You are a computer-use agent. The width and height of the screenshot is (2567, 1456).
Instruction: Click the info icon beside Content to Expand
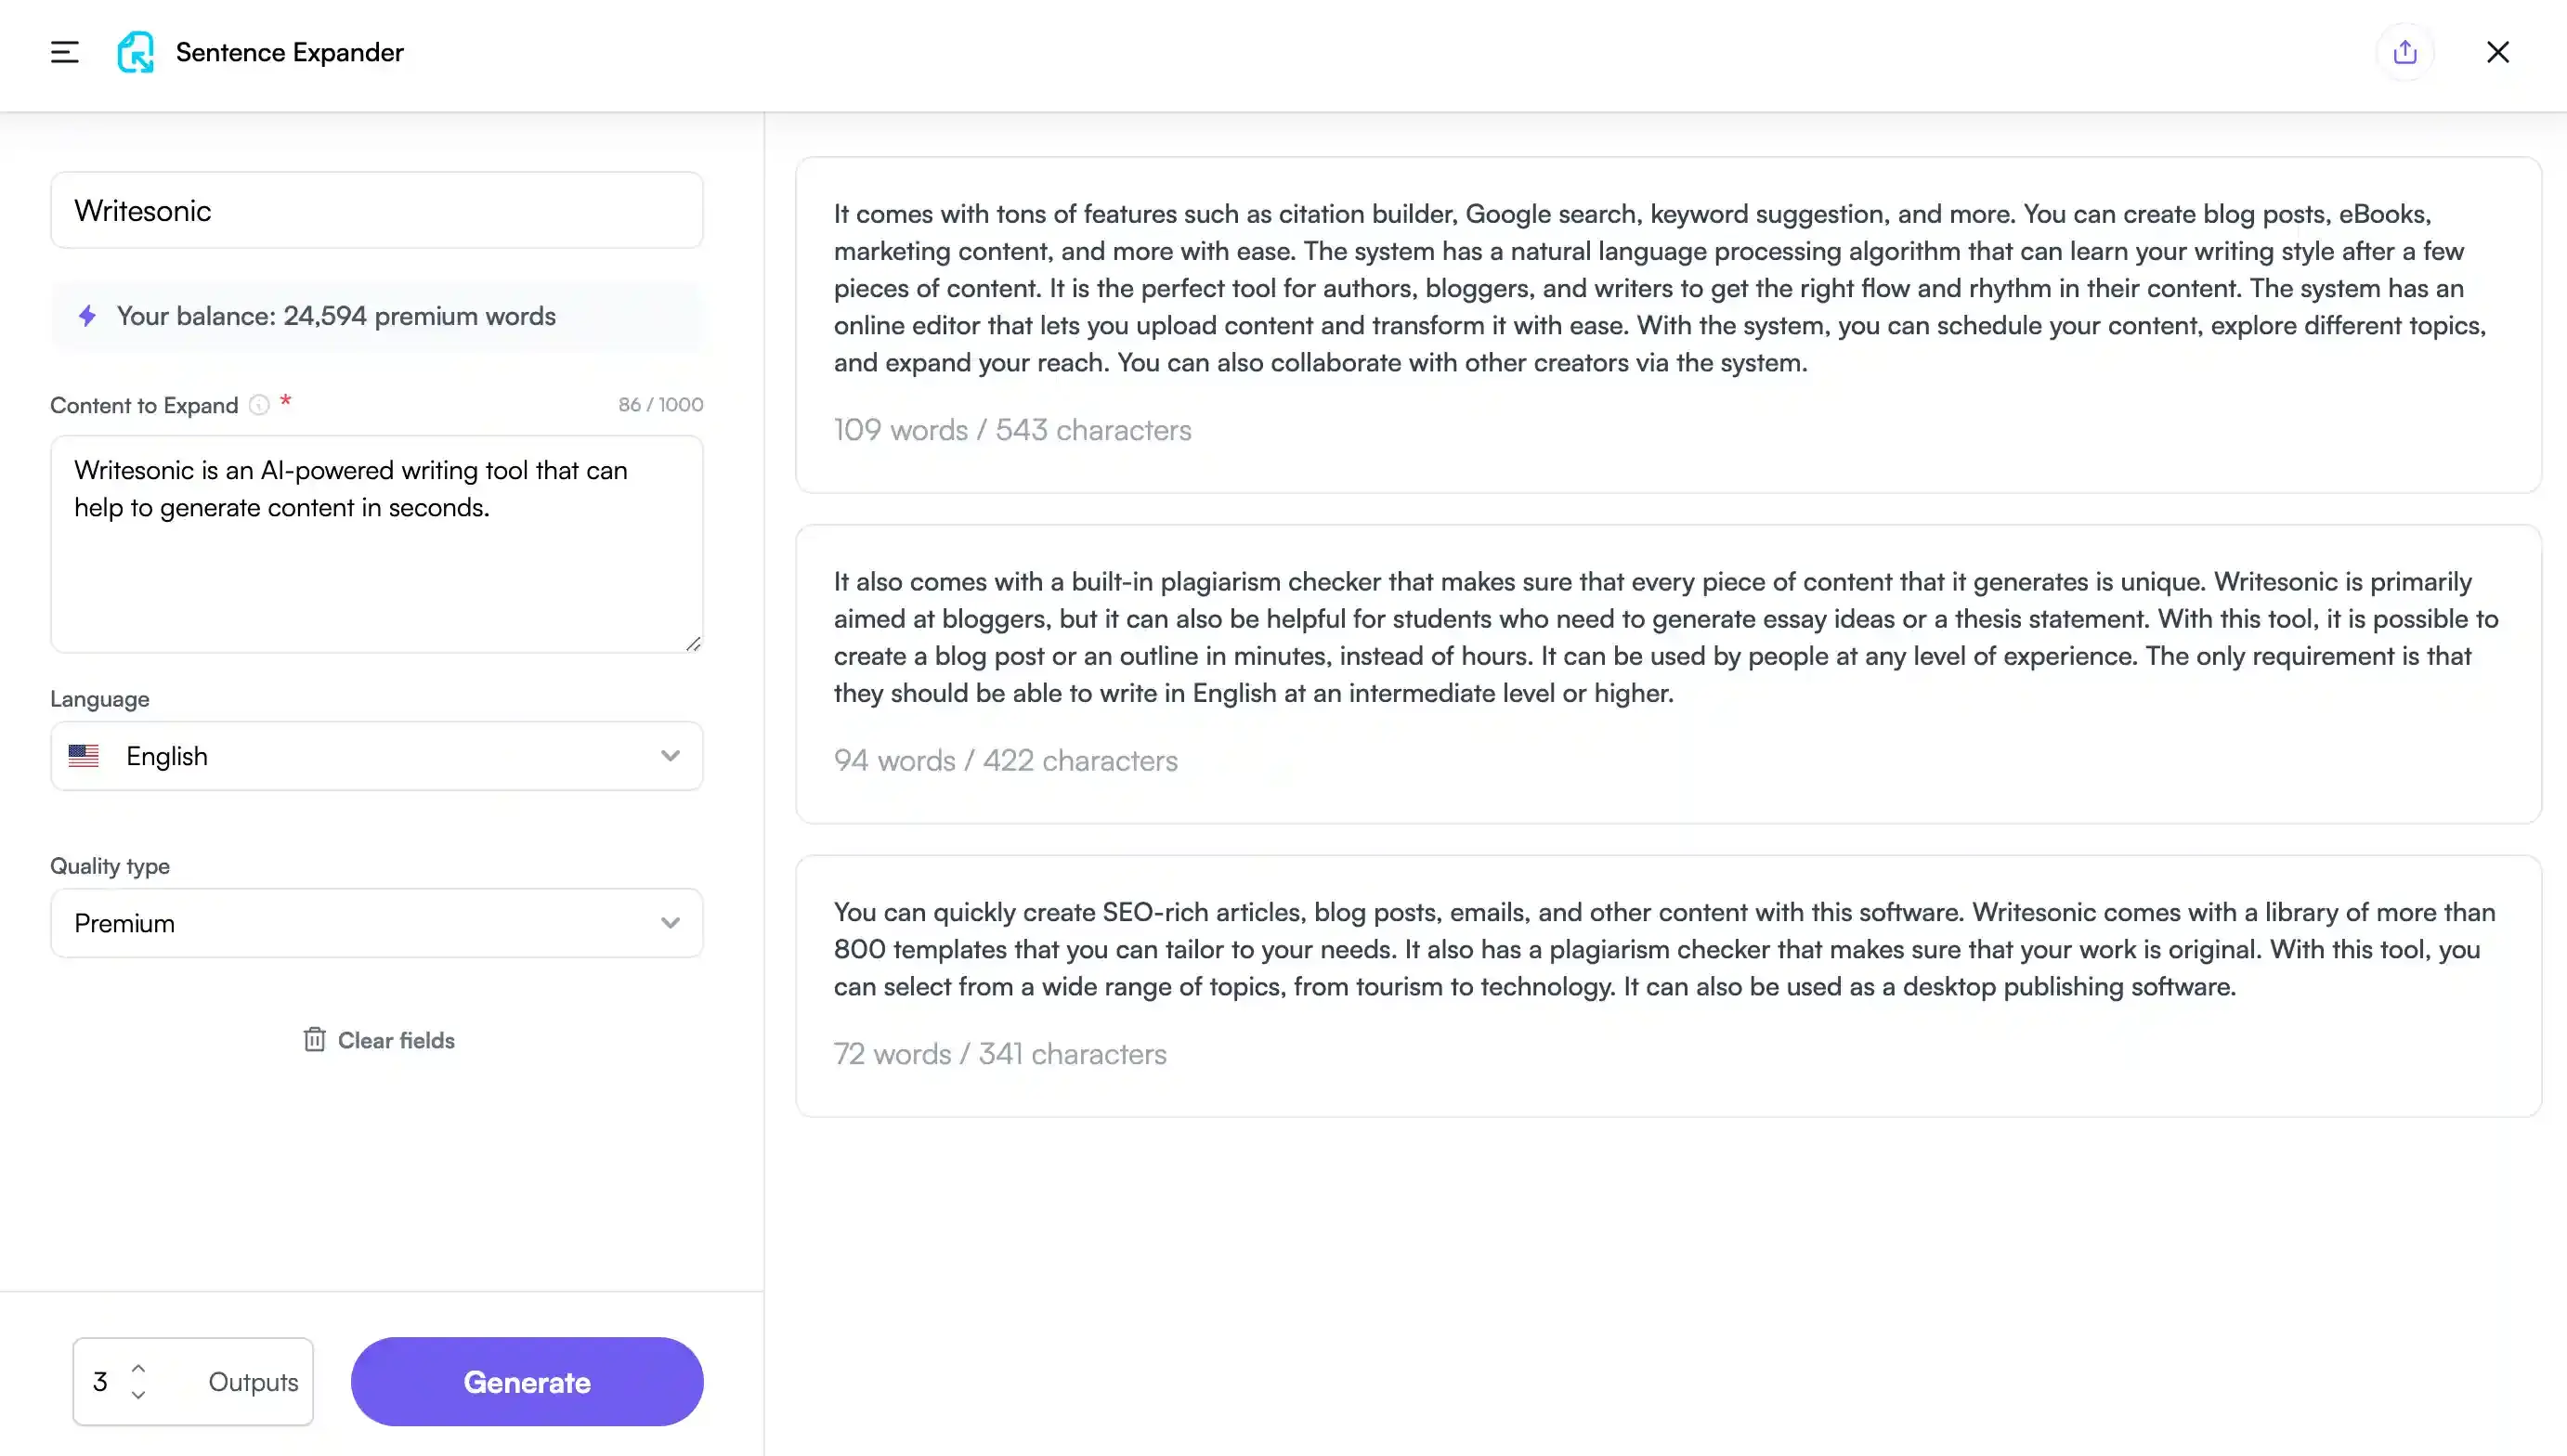pyautogui.click(x=260, y=405)
